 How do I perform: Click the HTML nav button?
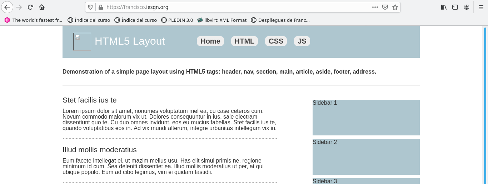pyautogui.click(x=244, y=41)
